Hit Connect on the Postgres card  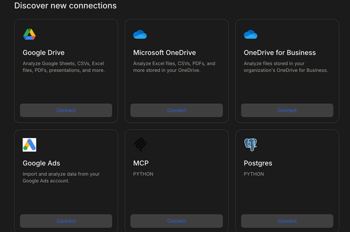click(287, 221)
